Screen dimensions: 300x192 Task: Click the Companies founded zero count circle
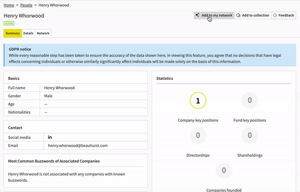[x=224, y=171]
